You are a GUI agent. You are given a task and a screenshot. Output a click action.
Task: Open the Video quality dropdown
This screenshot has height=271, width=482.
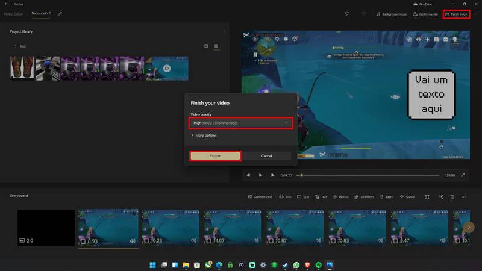[240, 123]
